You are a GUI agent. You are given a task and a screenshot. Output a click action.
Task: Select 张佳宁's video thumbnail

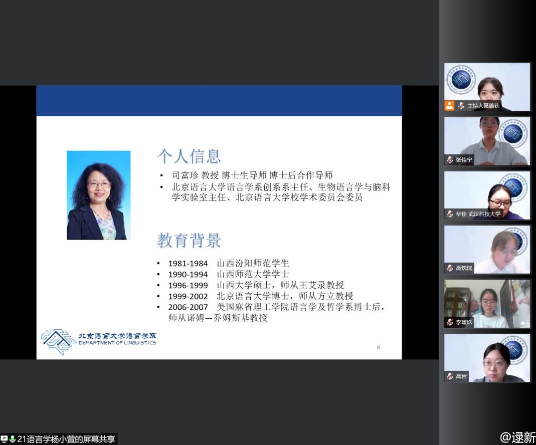(487, 138)
